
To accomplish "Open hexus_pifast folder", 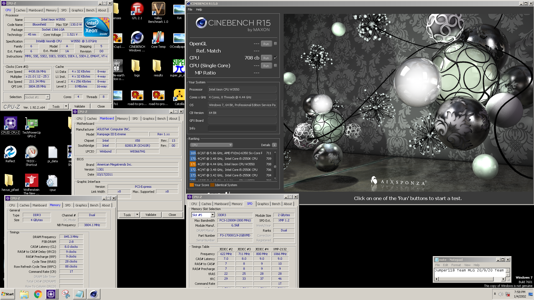I will pyautogui.click(x=10, y=183).
